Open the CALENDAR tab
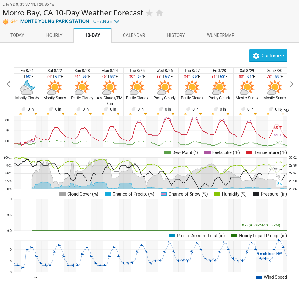The height and width of the screenshot is (286, 299). click(134, 35)
